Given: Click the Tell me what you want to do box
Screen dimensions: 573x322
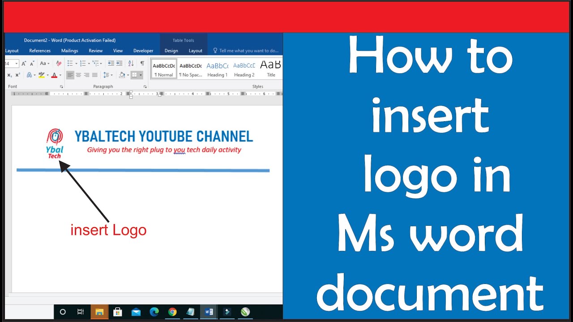Looking at the screenshot, I should coord(246,51).
